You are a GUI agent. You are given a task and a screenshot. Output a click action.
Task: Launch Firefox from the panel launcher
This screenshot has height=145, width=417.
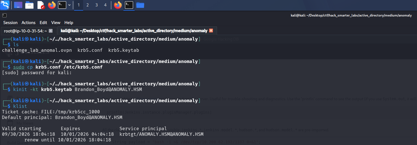click(x=52, y=5)
